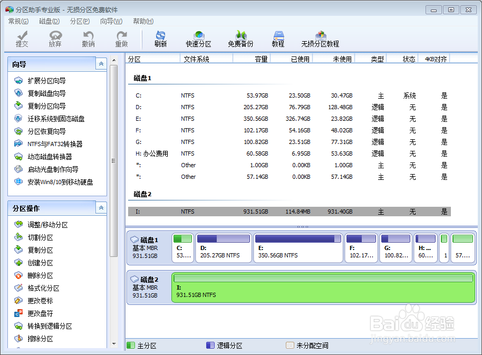Screen dimensions: 482x355
Task: Open the 磁盘(D) menu
Action: click(49, 21)
